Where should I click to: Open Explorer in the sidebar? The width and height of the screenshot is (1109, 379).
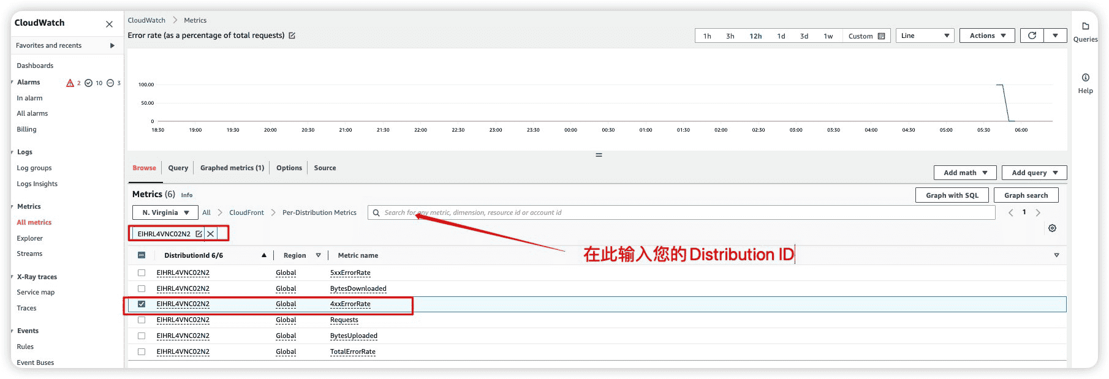click(30, 238)
